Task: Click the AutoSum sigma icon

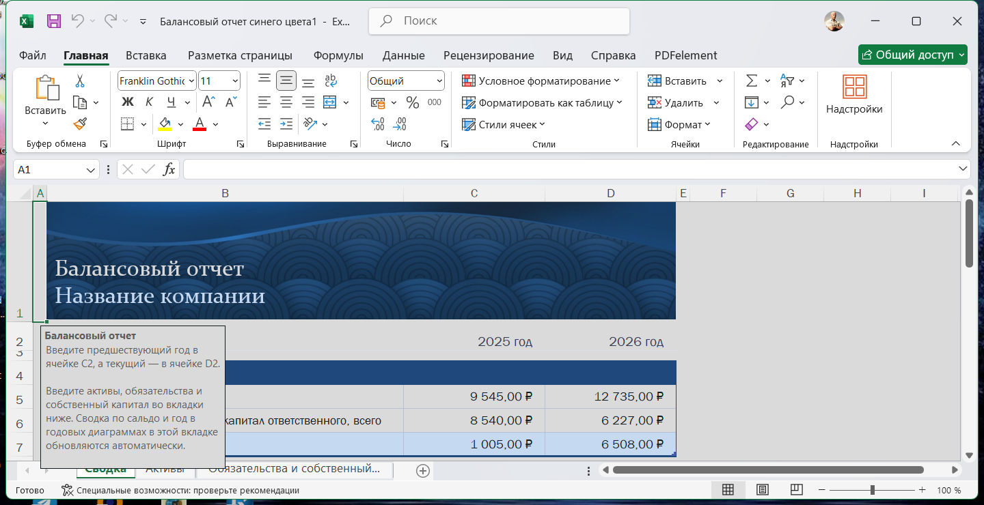Action: (x=752, y=81)
